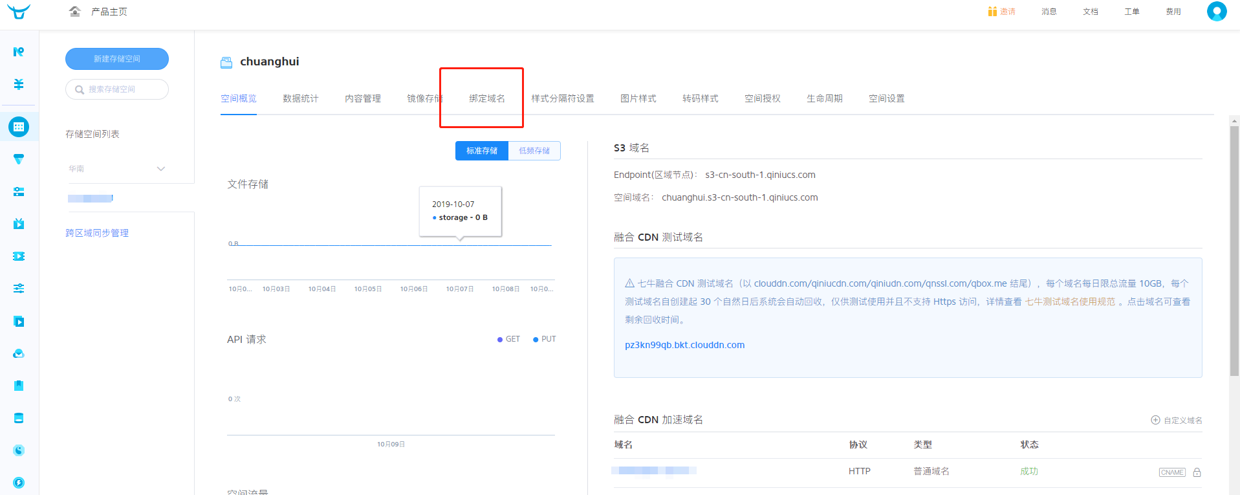Open 文档 in the top bar
The width and height of the screenshot is (1240, 495).
click(1091, 12)
